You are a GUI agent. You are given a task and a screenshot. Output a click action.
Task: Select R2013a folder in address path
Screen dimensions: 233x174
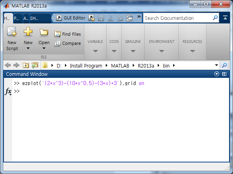pos(146,66)
